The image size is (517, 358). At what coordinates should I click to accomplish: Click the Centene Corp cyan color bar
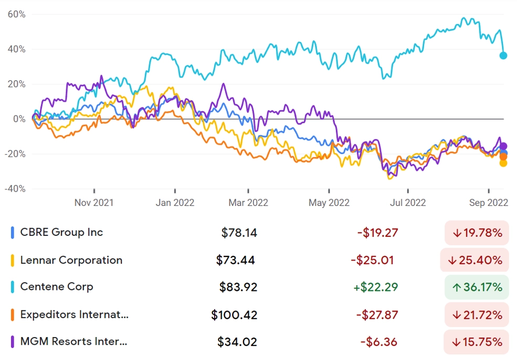[13, 287]
